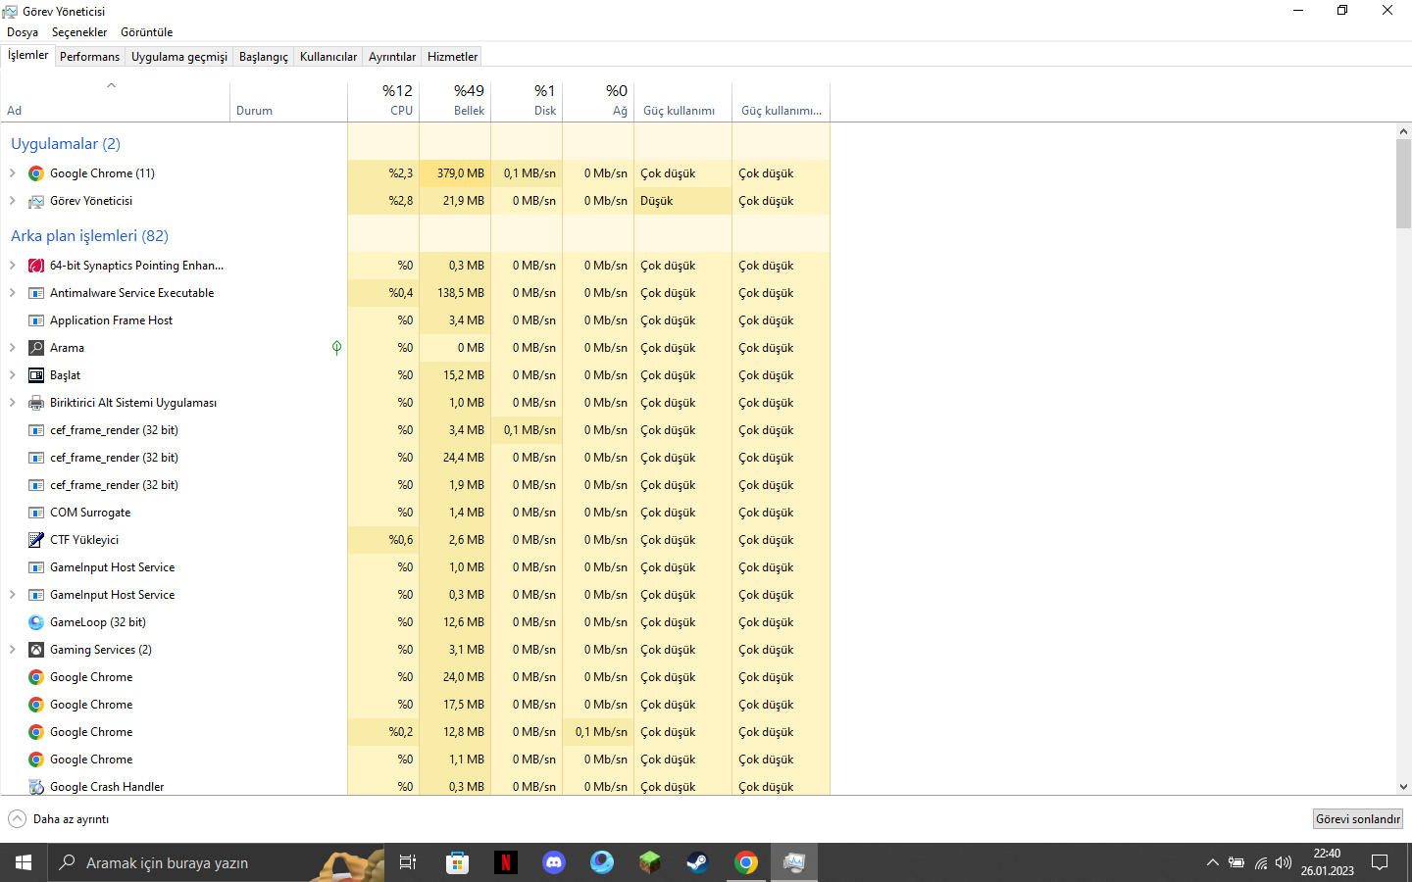Click the volume speaker tray icon
This screenshot has width=1412, height=882.
(x=1284, y=862)
